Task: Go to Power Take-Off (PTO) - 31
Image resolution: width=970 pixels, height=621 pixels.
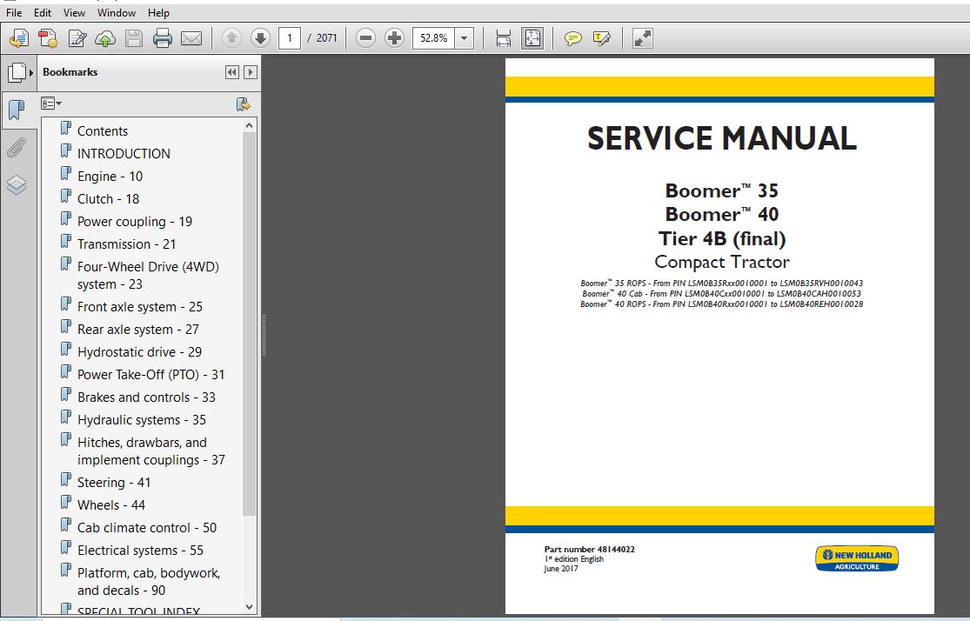Action: (151, 375)
